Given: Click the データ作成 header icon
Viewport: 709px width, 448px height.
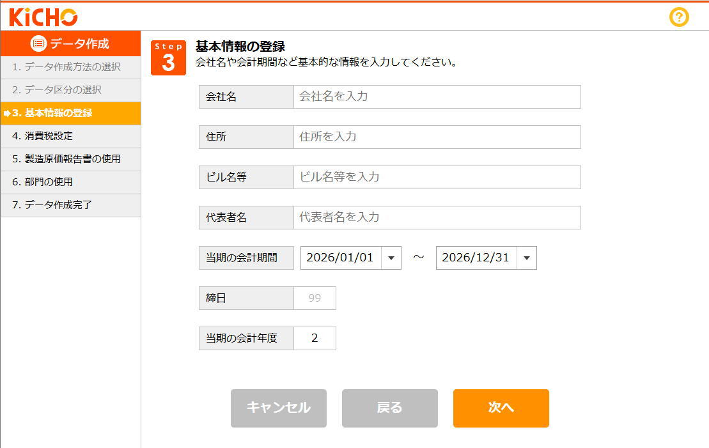Looking at the screenshot, I should [x=39, y=43].
